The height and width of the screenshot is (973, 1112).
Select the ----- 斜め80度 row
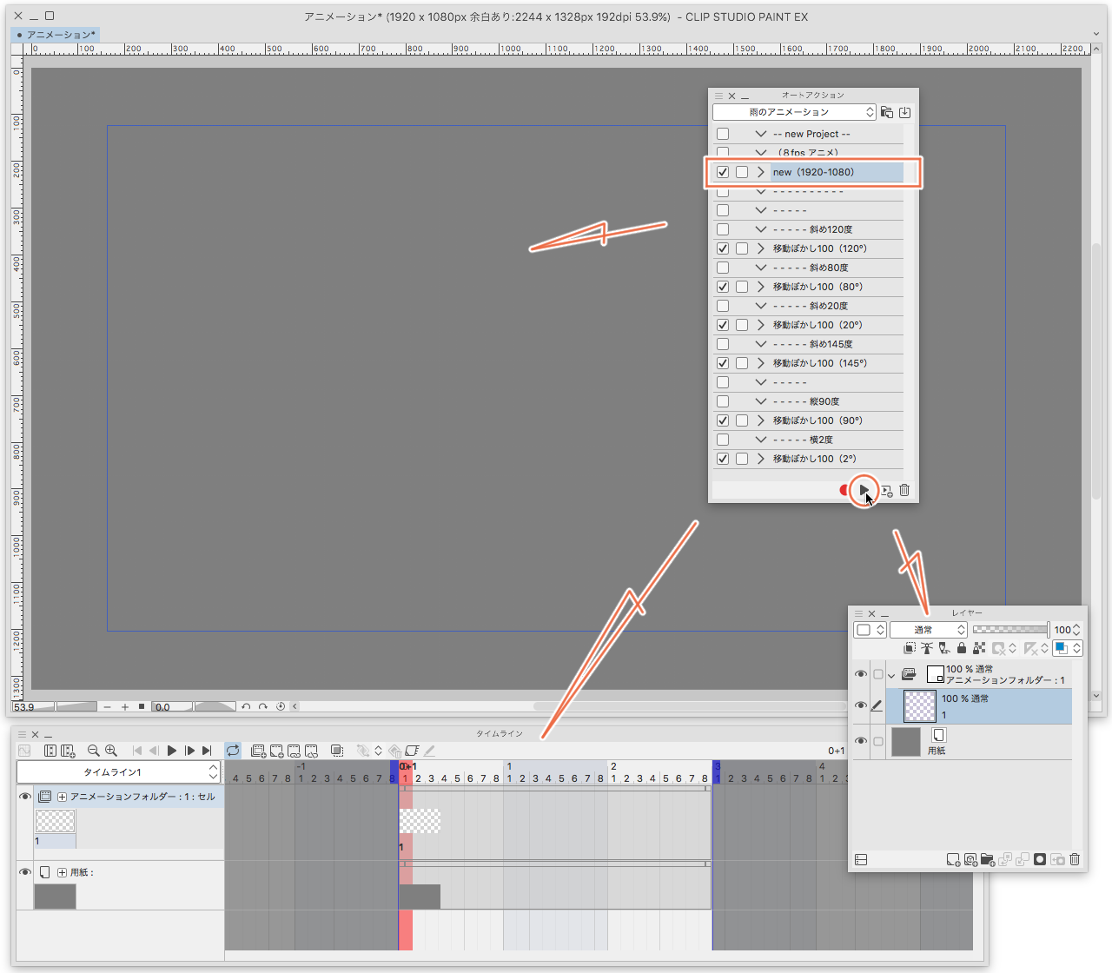tap(808, 268)
